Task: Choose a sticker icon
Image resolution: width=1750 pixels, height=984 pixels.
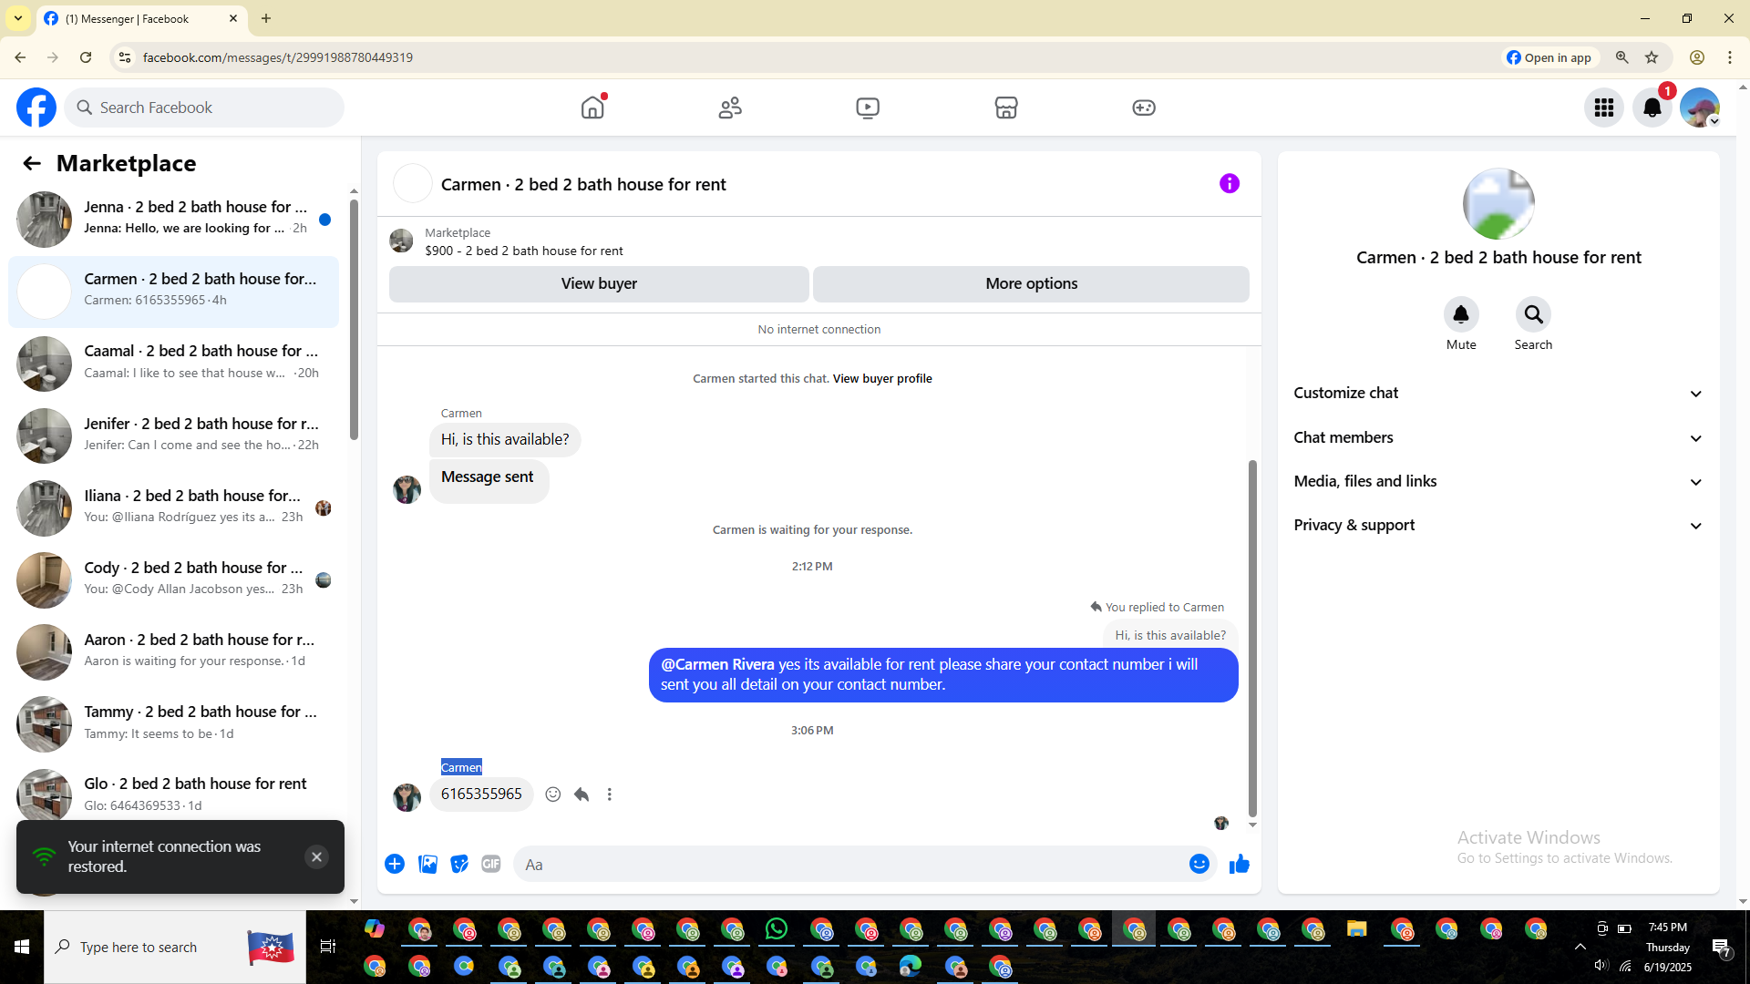Action: [x=459, y=864]
